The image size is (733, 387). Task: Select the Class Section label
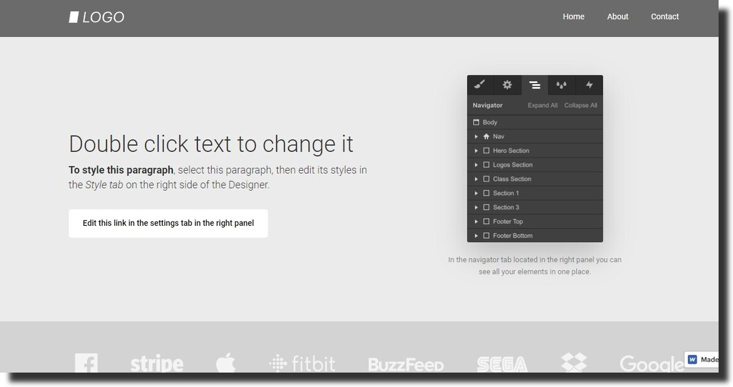point(512,179)
